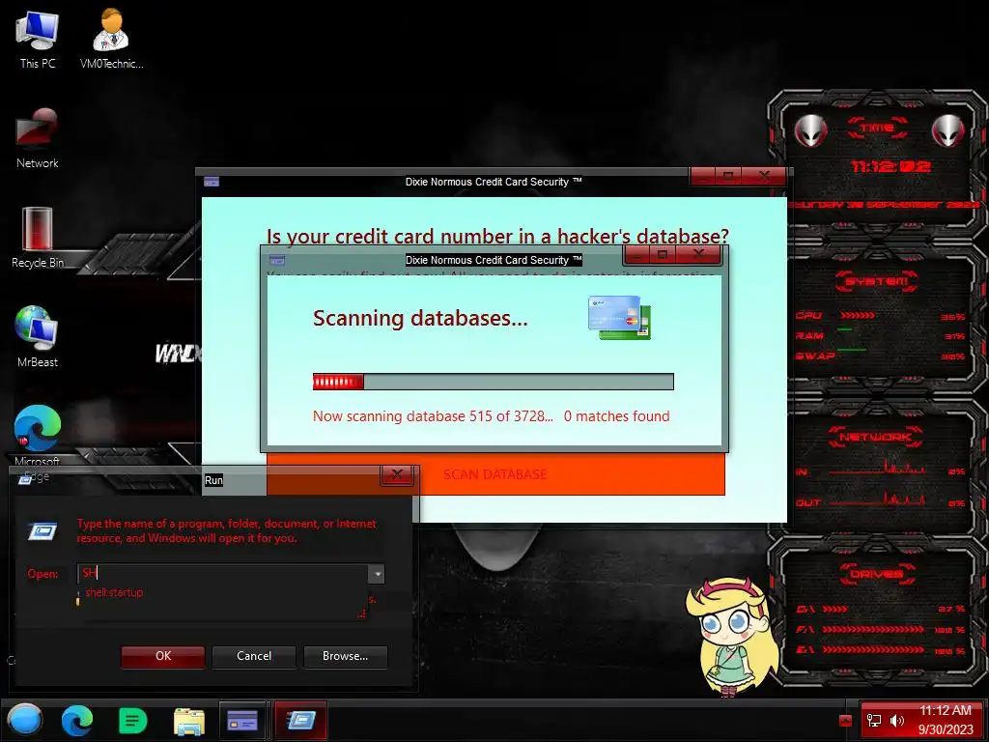Cancel the Run dialog

pyautogui.click(x=254, y=656)
